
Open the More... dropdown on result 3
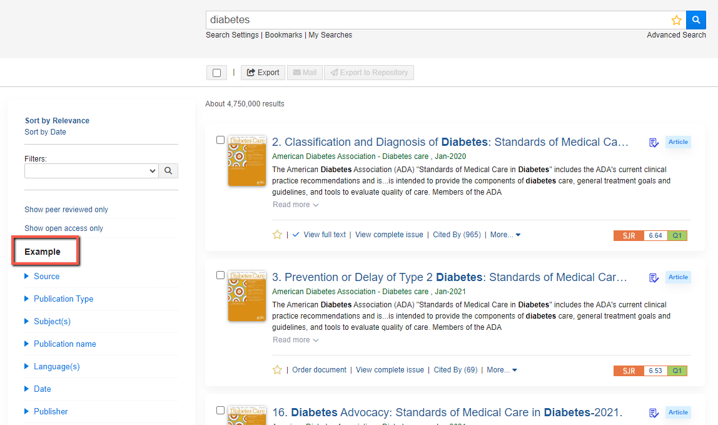click(x=502, y=370)
